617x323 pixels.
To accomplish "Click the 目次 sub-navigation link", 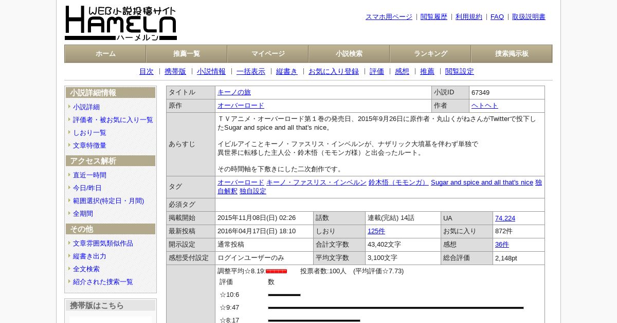I will click(x=147, y=72).
